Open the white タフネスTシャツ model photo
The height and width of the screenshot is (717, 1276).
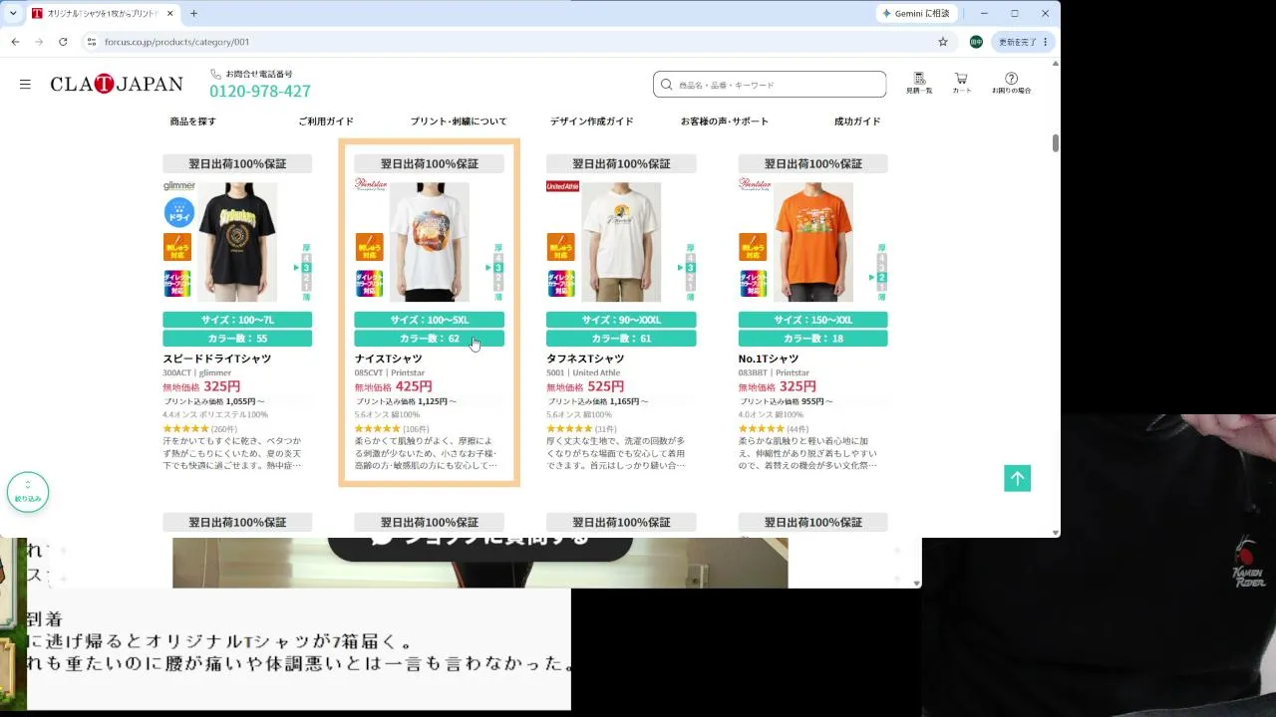point(621,242)
